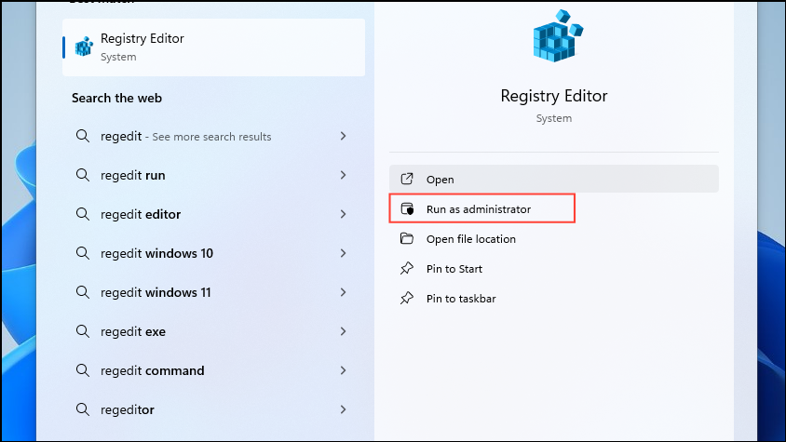Click the 'Search the web' heading
The image size is (786, 442).
(x=116, y=98)
